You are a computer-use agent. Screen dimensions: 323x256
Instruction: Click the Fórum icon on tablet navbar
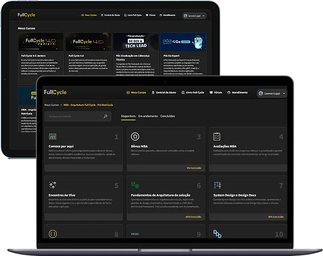click(147, 15)
